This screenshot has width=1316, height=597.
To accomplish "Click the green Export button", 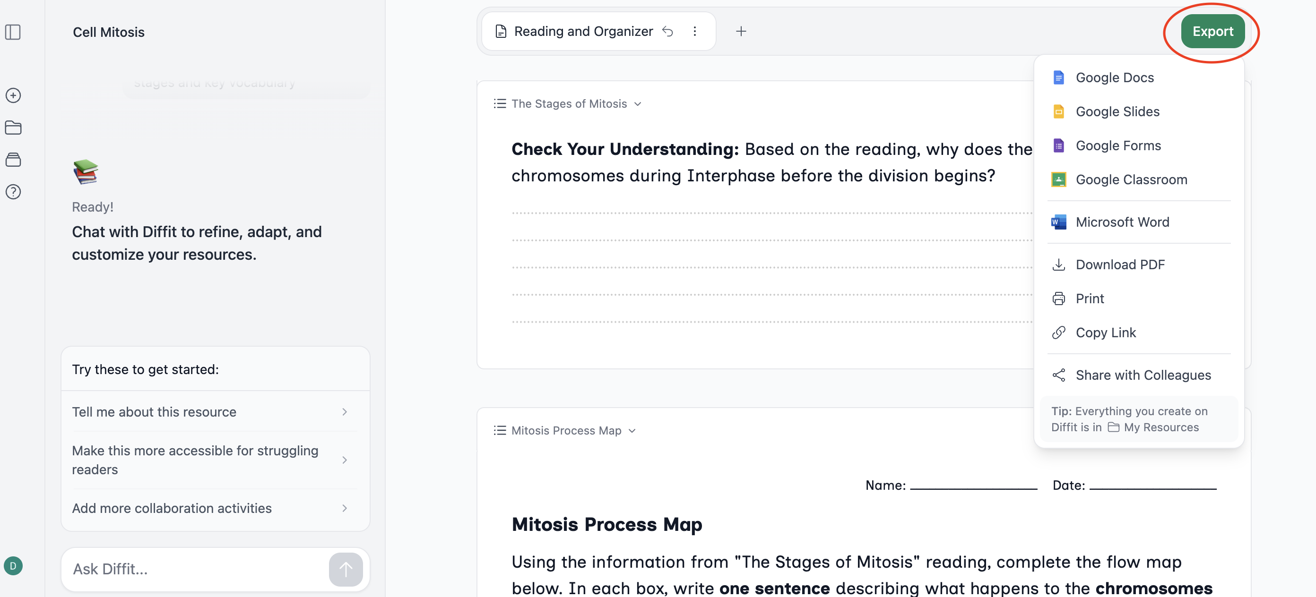I will pyautogui.click(x=1212, y=31).
